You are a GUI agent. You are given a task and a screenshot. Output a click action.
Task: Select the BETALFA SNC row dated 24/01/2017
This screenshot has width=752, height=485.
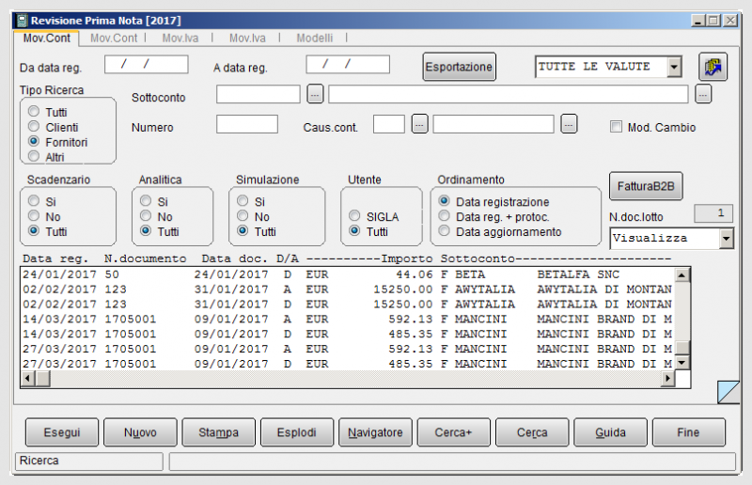347,274
